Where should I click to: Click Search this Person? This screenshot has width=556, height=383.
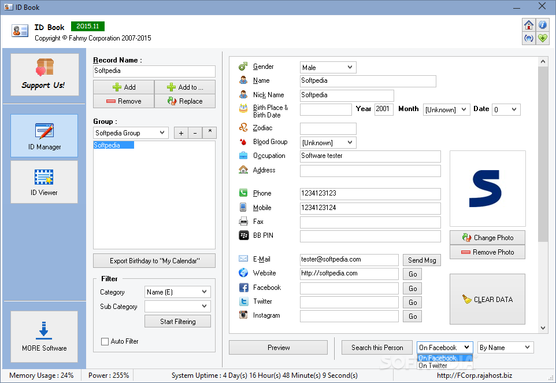377,348
